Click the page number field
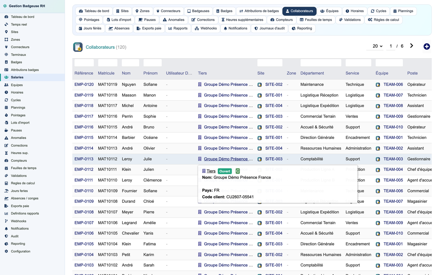This screenshot has height=275, width=440. [x=391, y=46]
